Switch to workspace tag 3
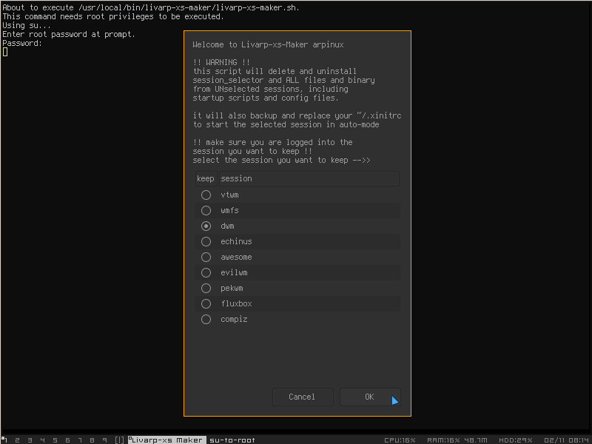Screen dimensions: 592x444 pos(30,440)
